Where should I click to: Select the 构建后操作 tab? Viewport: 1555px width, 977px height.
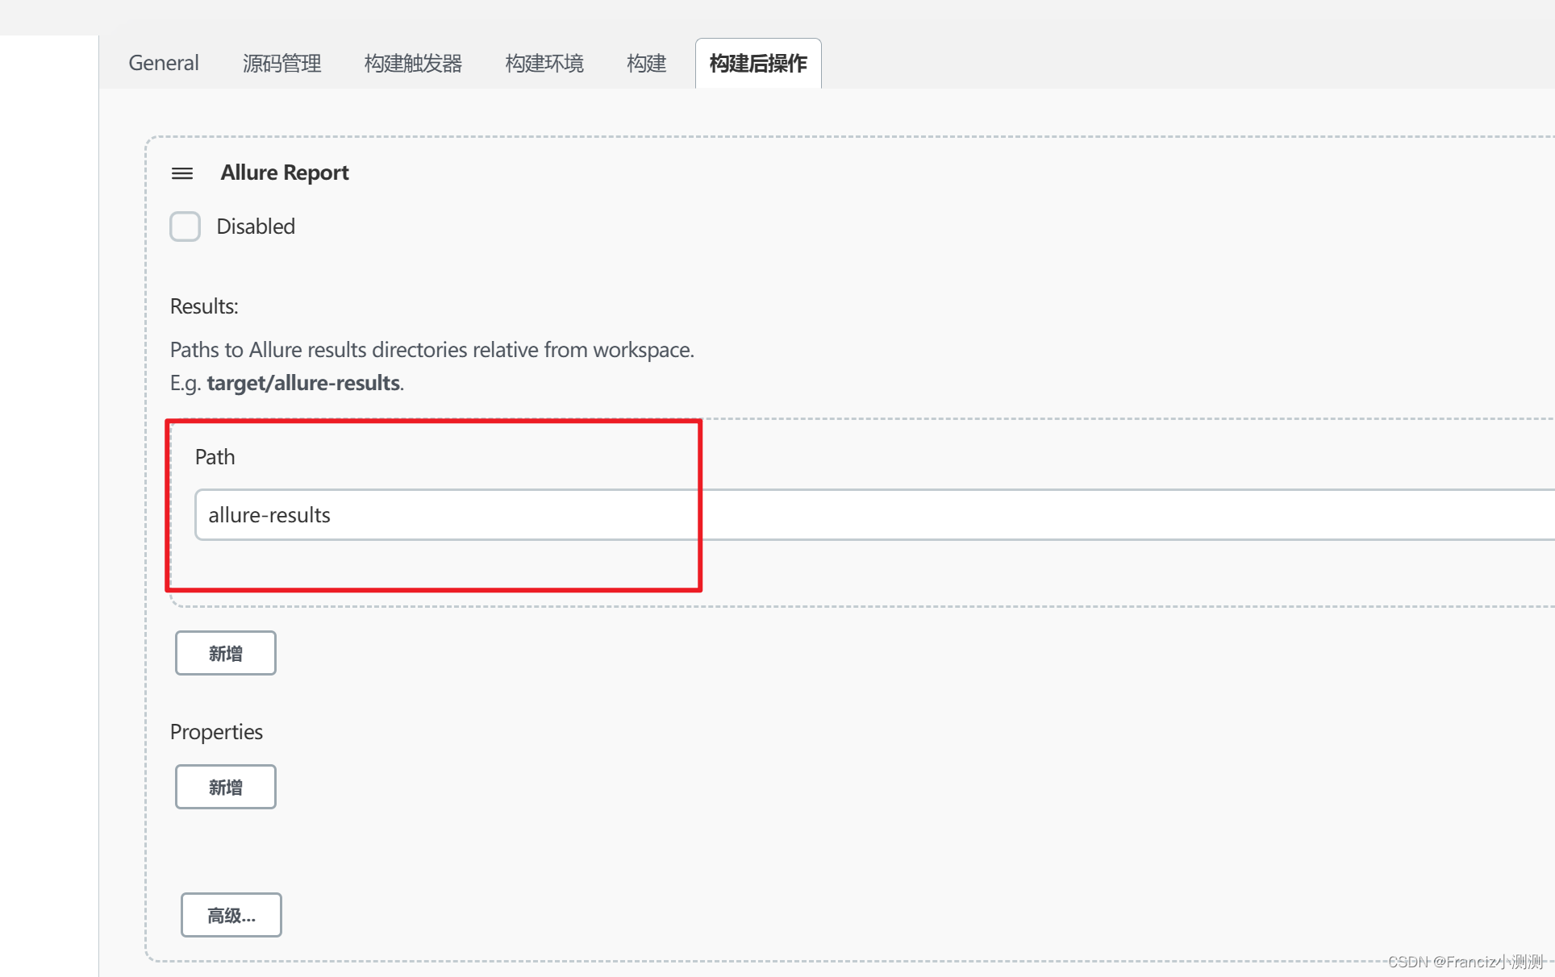[758, 63]
